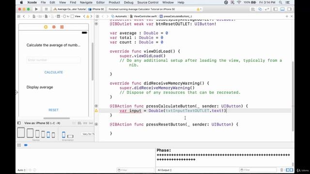Open the issue warning badge in activity bar
This screenshot has height=174, width=310.
(199, 9)
